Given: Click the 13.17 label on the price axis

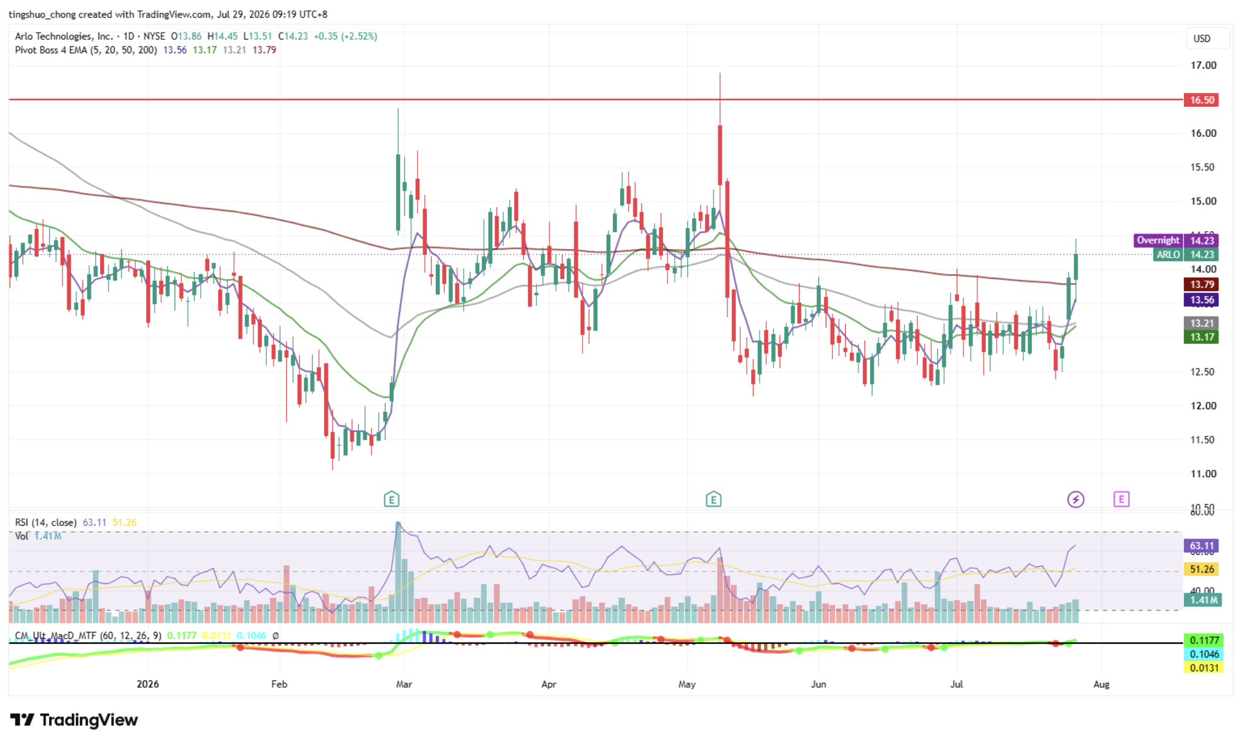Looking at the screenshot, I should [x=1201, y=337].
